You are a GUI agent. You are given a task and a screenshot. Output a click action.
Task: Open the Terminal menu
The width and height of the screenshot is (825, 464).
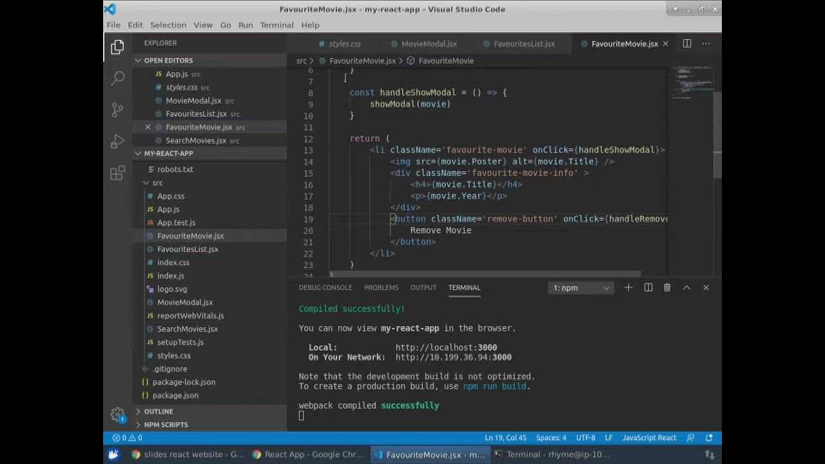[x=277, y=25]
